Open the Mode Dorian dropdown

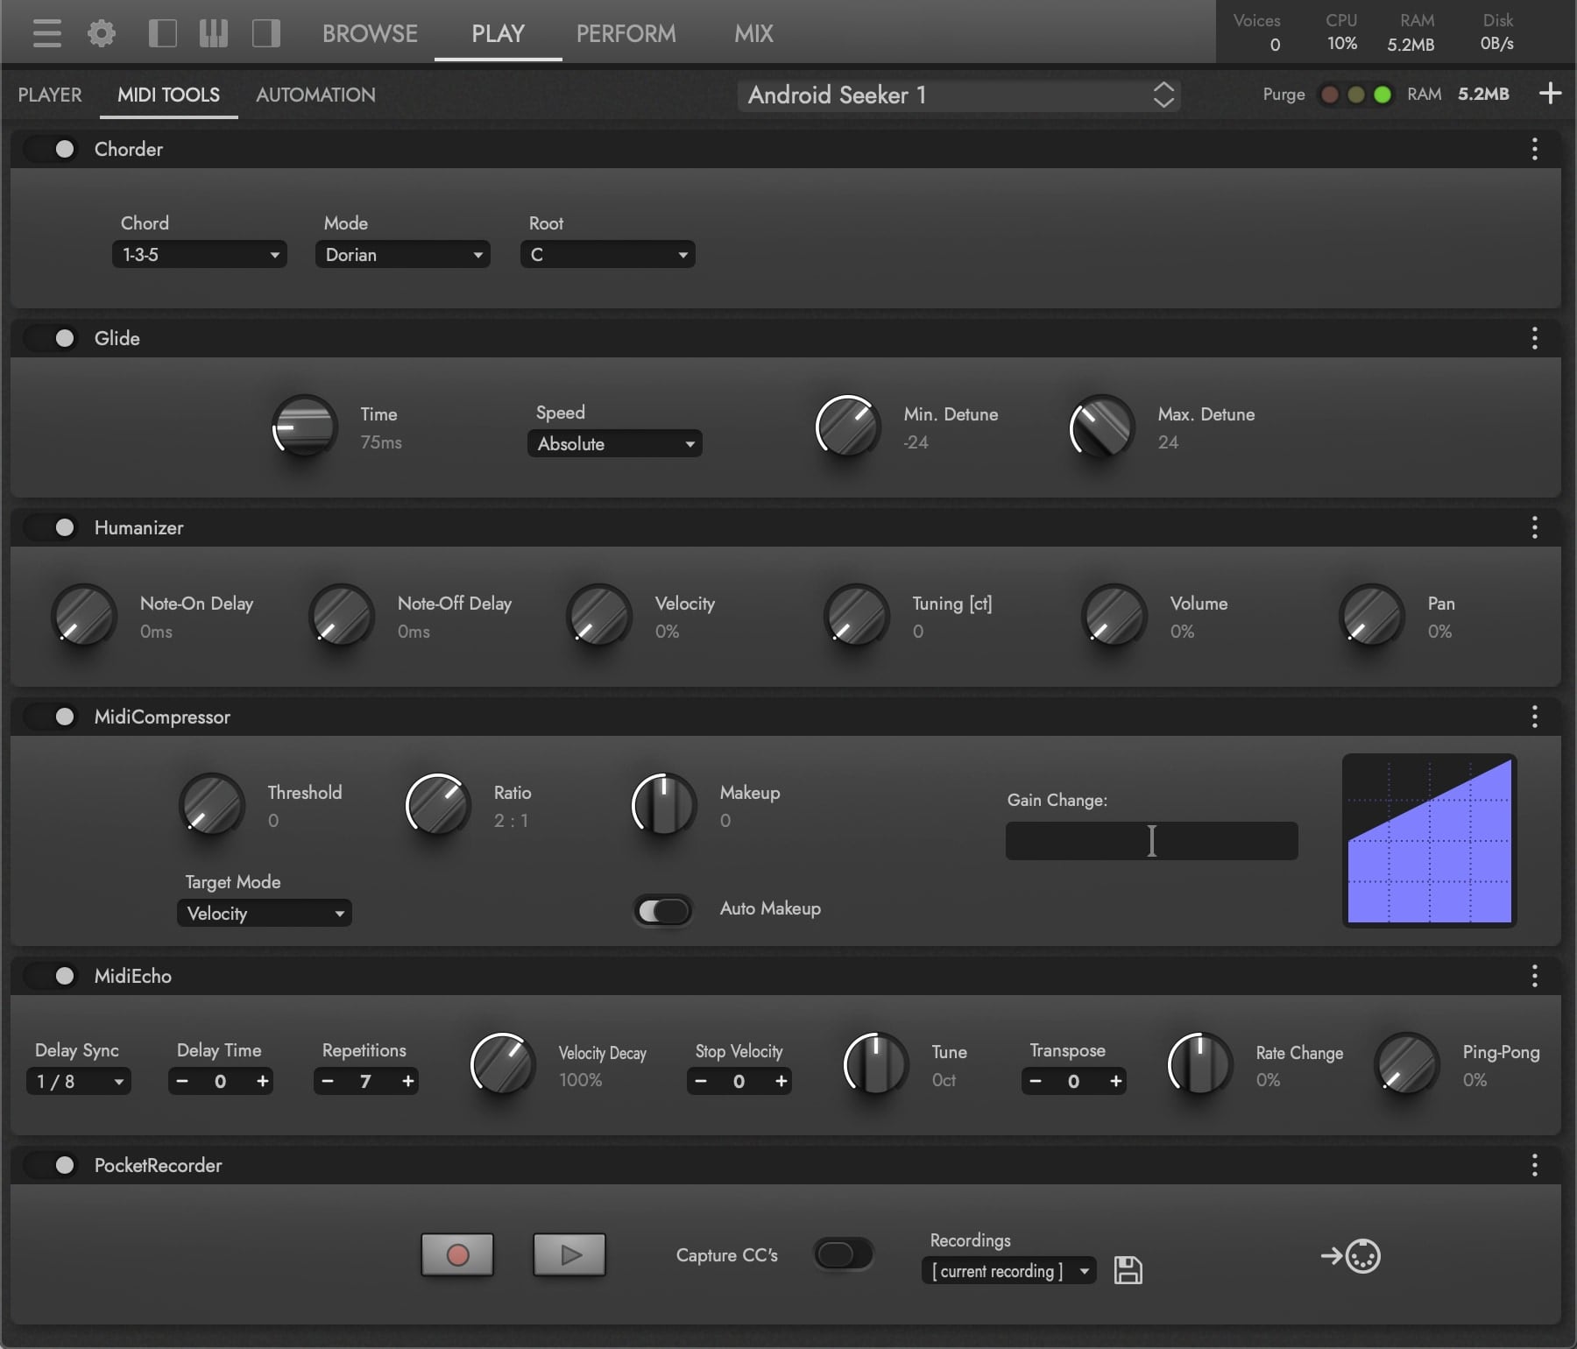click(x=403, y=254)
